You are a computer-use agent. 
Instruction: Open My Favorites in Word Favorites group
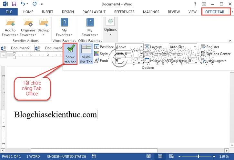pos(64,27)
